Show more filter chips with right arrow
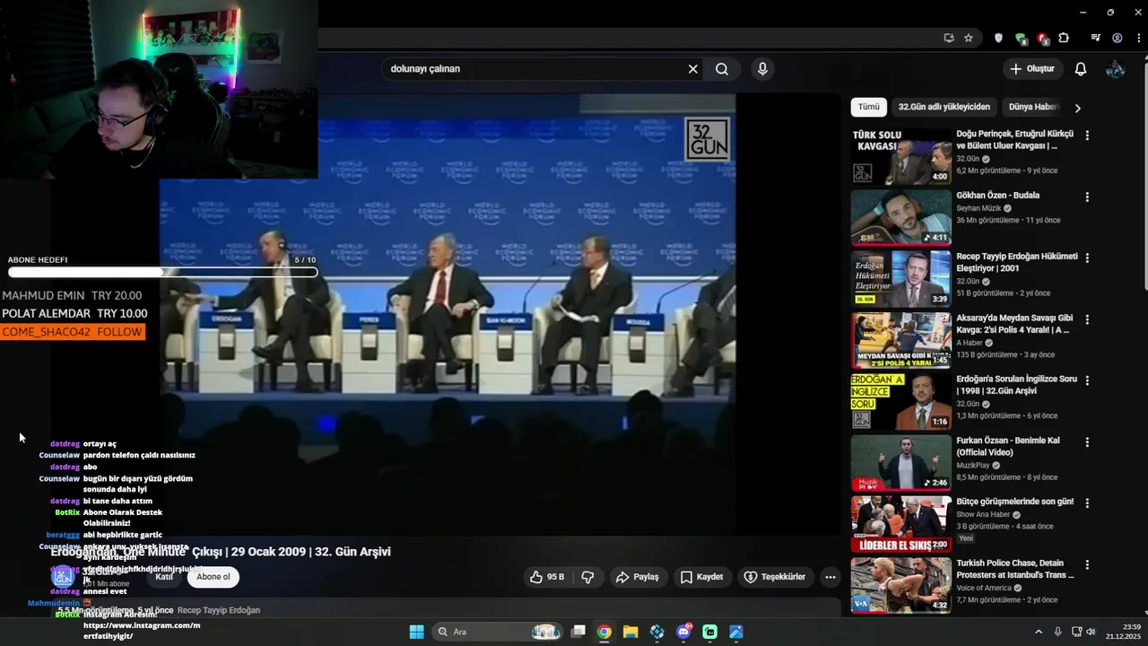Viewport: 1148px width, 646px height. coord(1077,108)
